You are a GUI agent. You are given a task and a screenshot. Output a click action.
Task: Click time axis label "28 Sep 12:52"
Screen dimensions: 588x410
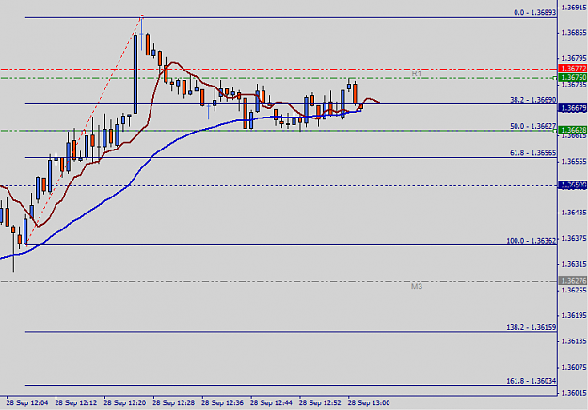[320, 403]
